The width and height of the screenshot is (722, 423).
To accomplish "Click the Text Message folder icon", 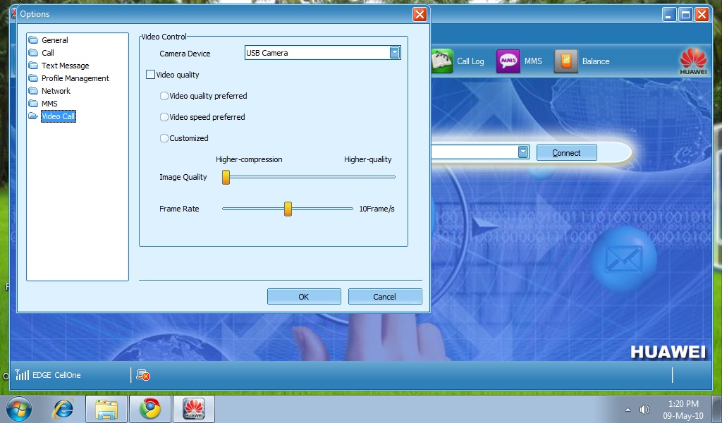I will [x=33, y=66].
